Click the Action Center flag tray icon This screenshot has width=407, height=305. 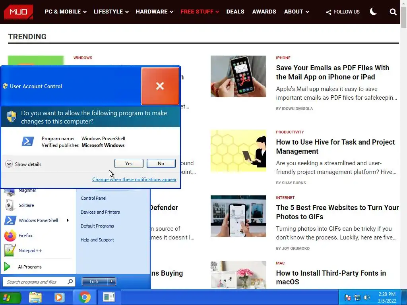347,297
